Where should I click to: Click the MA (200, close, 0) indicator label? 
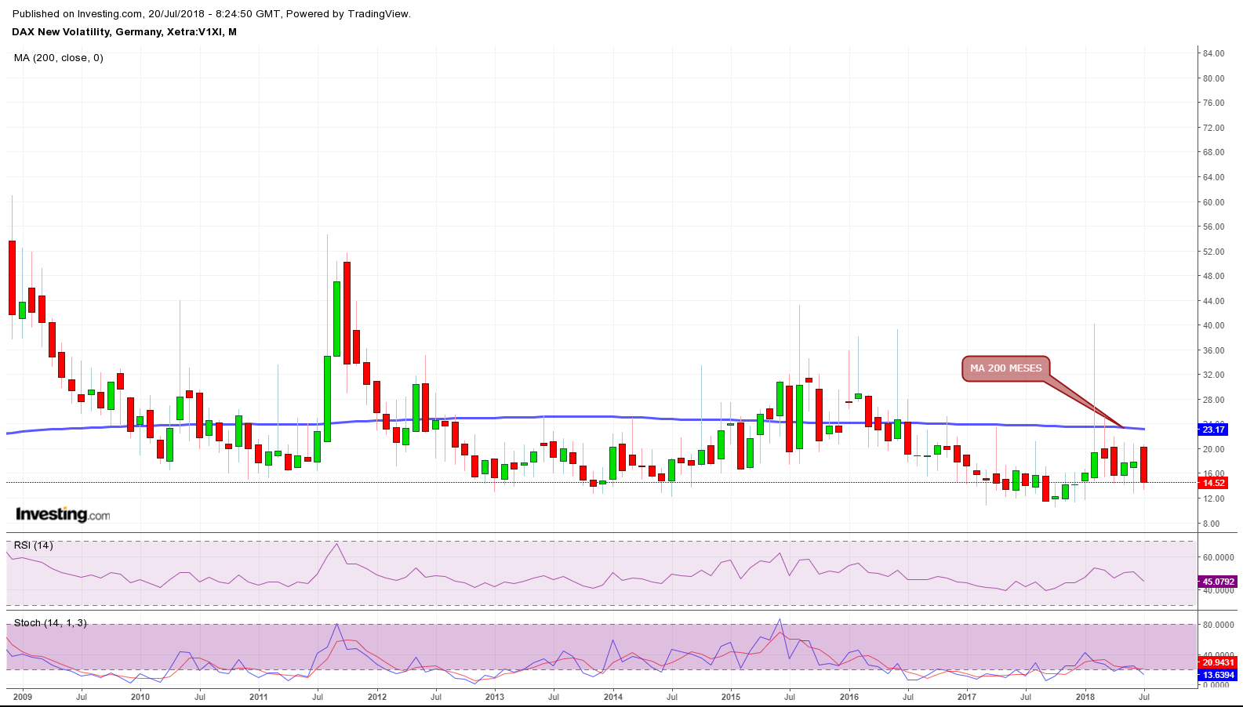pyautogui.click(x=59, y=58)
